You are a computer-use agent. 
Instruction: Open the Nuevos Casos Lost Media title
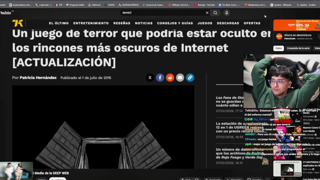(311, 129)
